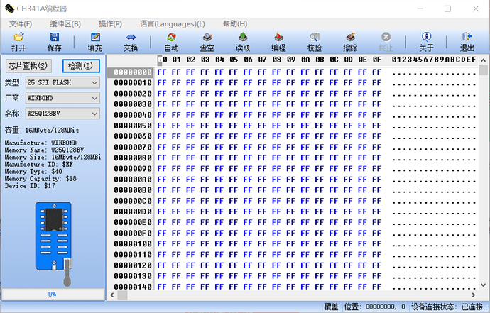Open the 操作(P) menu
The height and width of the screenshot is (313, 490).
110,23
